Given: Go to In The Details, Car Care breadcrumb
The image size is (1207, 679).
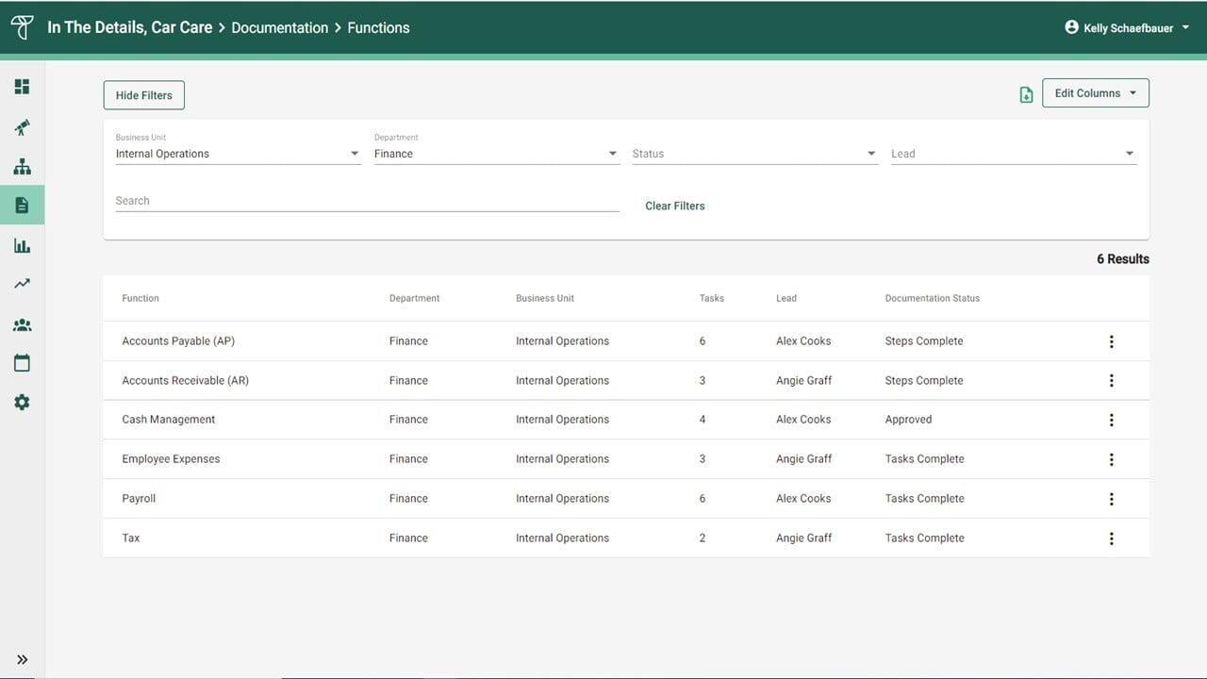Looking at the screenshot, I should [x=129, y=27].
